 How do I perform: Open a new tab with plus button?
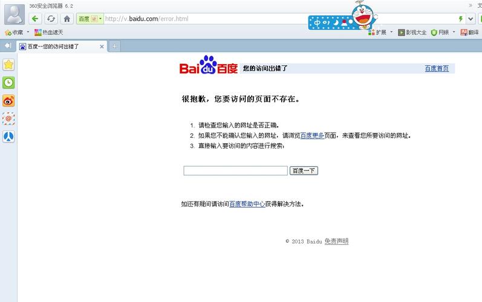pyautogui.click(x=114, y=47)
